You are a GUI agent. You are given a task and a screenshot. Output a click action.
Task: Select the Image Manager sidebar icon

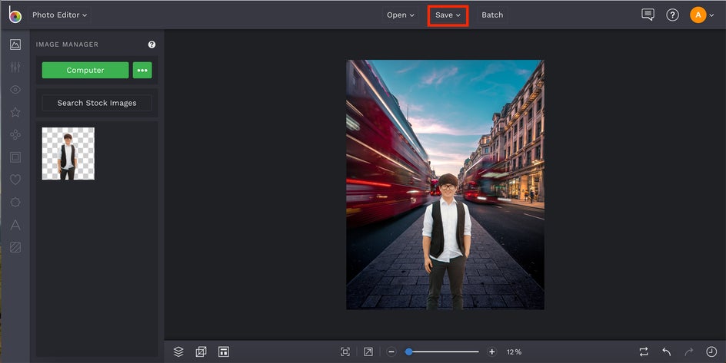pos(15,45)
